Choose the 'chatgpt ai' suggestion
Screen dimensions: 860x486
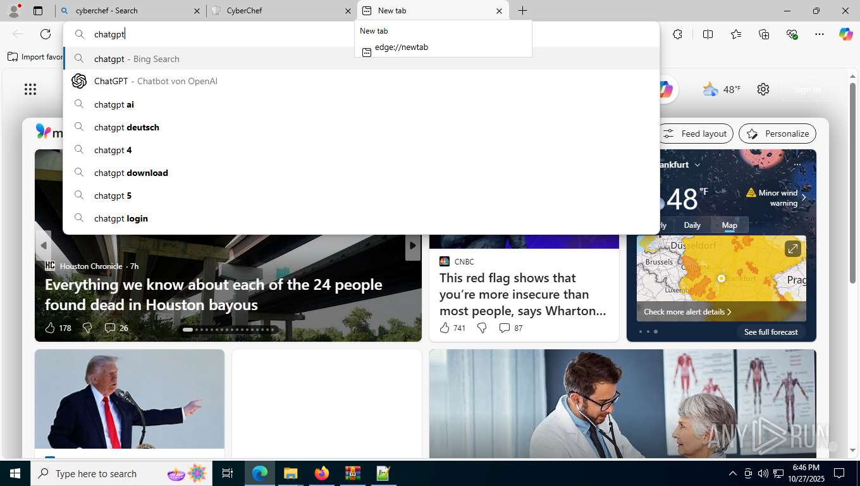click(x=361, y=104)
